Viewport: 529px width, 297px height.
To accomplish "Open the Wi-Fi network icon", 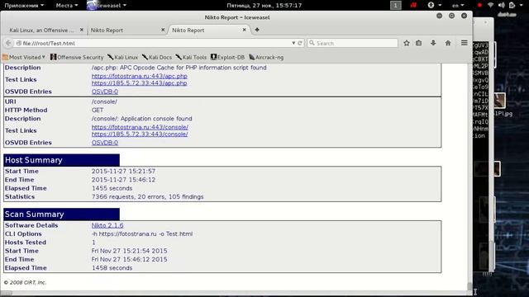I will point(490,5).
